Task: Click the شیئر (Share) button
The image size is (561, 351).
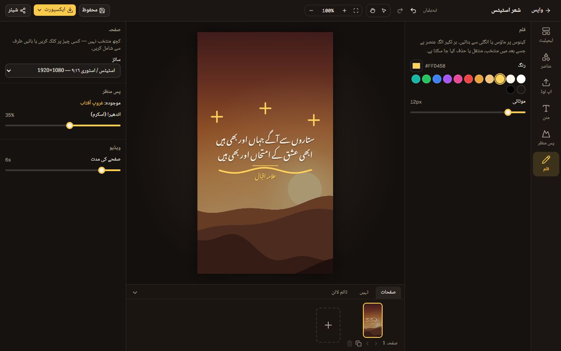Action: (x=18, y=10)
